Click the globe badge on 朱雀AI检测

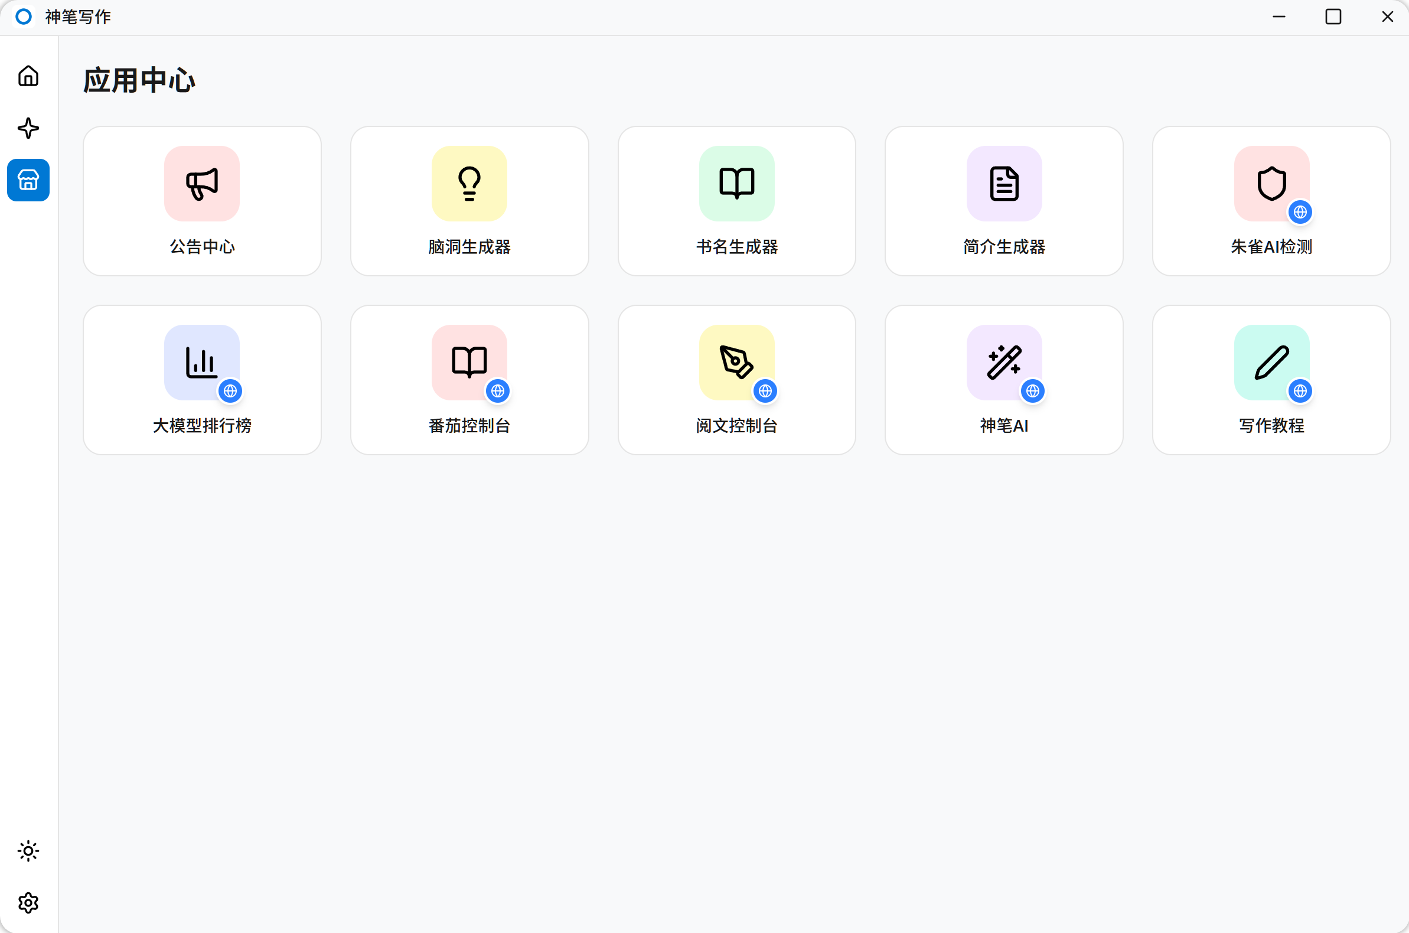[x=1301, y=212]
